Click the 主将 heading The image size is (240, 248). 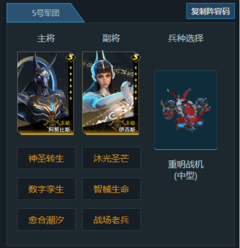point(46,38)
